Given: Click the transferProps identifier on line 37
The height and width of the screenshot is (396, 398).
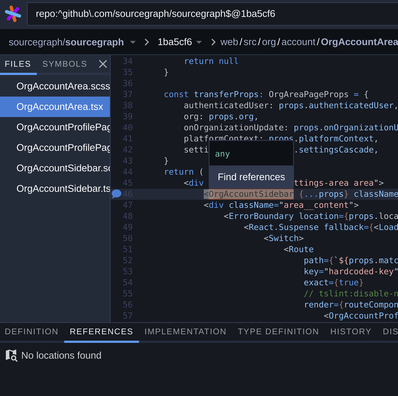Looking at the screenshot, I should (226, 94).
